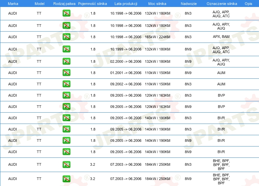
Task: Click fuel icon in 8N3 AJQ, APP, AUQ, ATC row
Action: [x=66, y=13]
